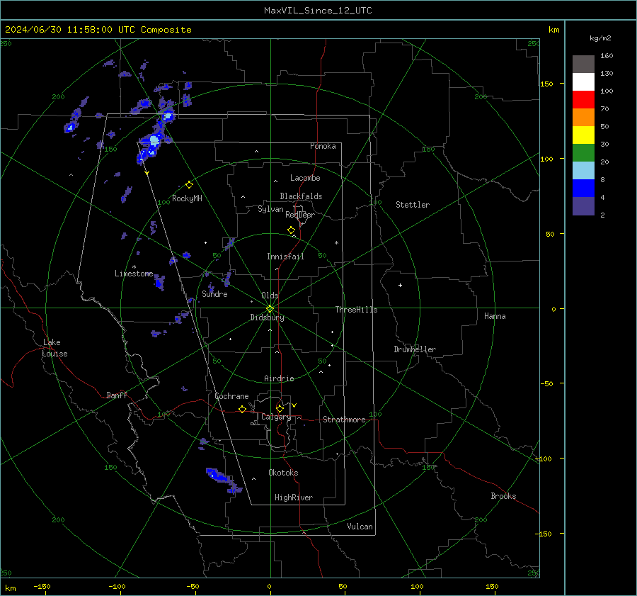Click the yellow diamond marker below RedDeer
637x596 pixels.
tap(291, 230)
